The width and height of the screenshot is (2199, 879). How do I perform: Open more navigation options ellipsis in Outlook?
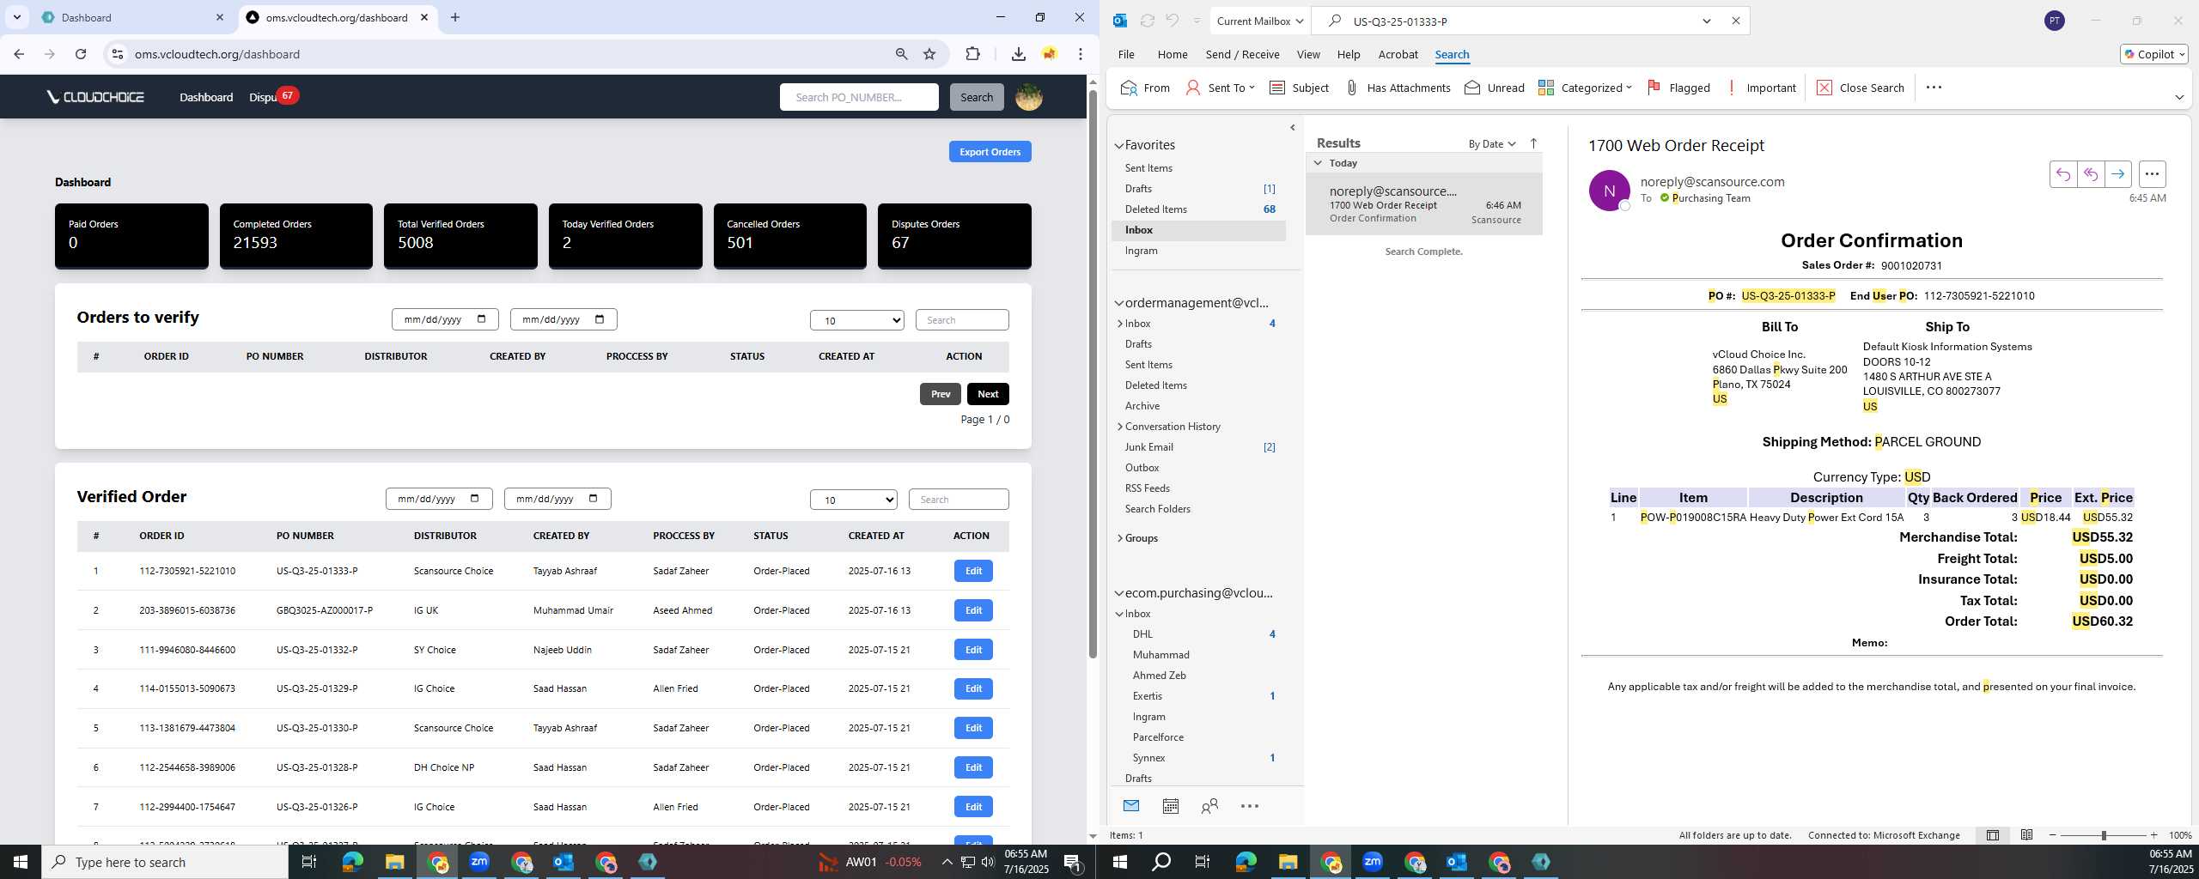pos(1250,806)
